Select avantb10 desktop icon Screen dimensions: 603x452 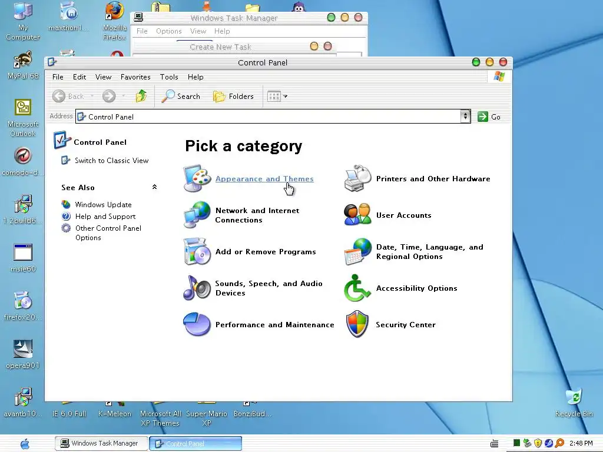23,403
